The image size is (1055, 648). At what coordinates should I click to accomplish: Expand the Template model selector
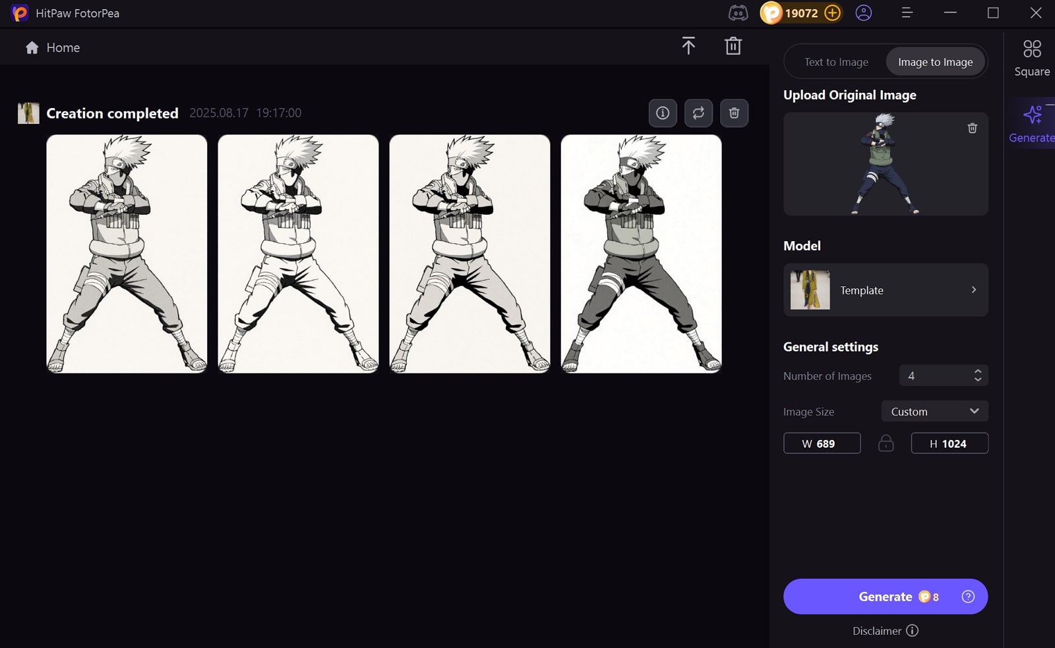[x=886, y=290]
